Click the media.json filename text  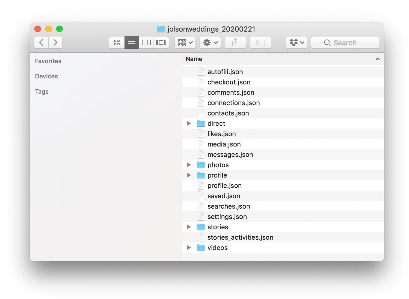(x=224, y=144)
